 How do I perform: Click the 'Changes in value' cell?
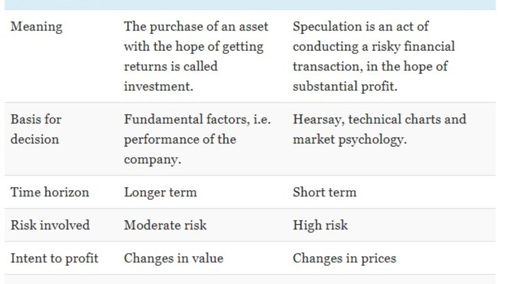coord(173,258)
